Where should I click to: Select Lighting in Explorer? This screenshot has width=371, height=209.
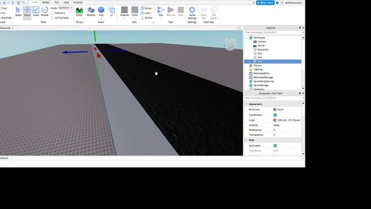(x=258, y=70)
